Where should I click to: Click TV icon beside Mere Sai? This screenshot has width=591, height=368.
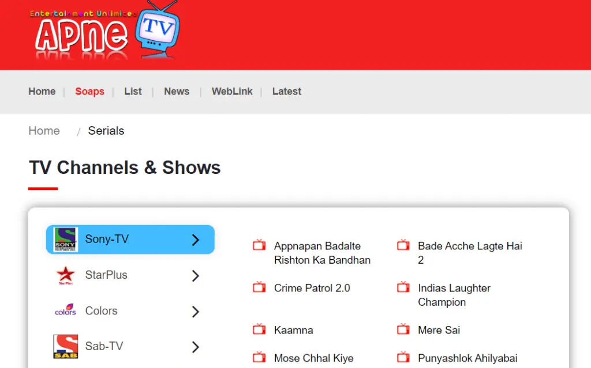(x=403, y=329)
